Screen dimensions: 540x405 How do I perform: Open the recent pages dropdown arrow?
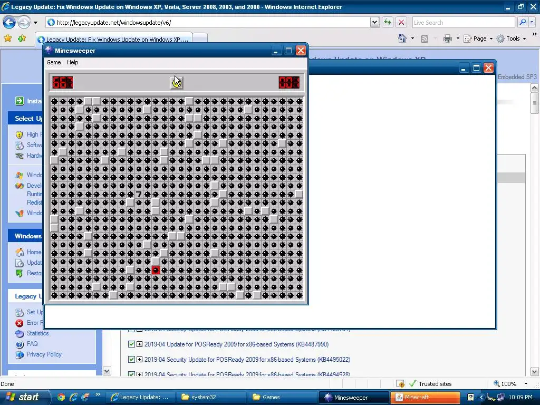[x=35, y=23]
